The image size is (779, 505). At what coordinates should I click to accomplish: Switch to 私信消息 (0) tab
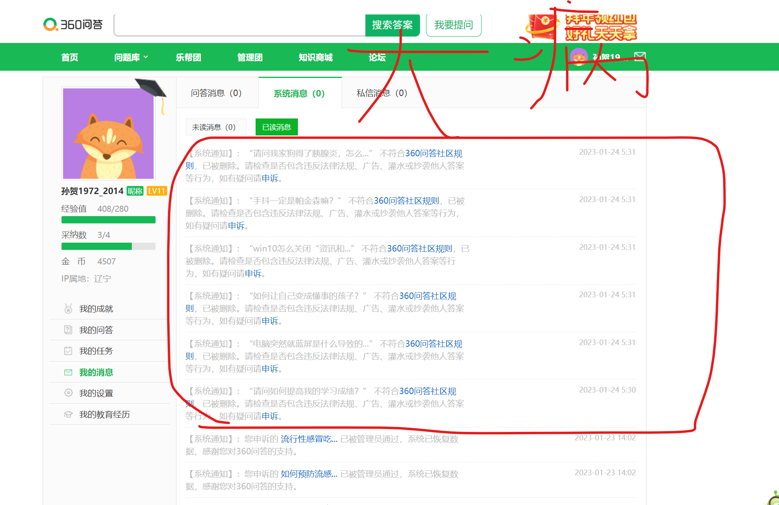pos(382,93)
